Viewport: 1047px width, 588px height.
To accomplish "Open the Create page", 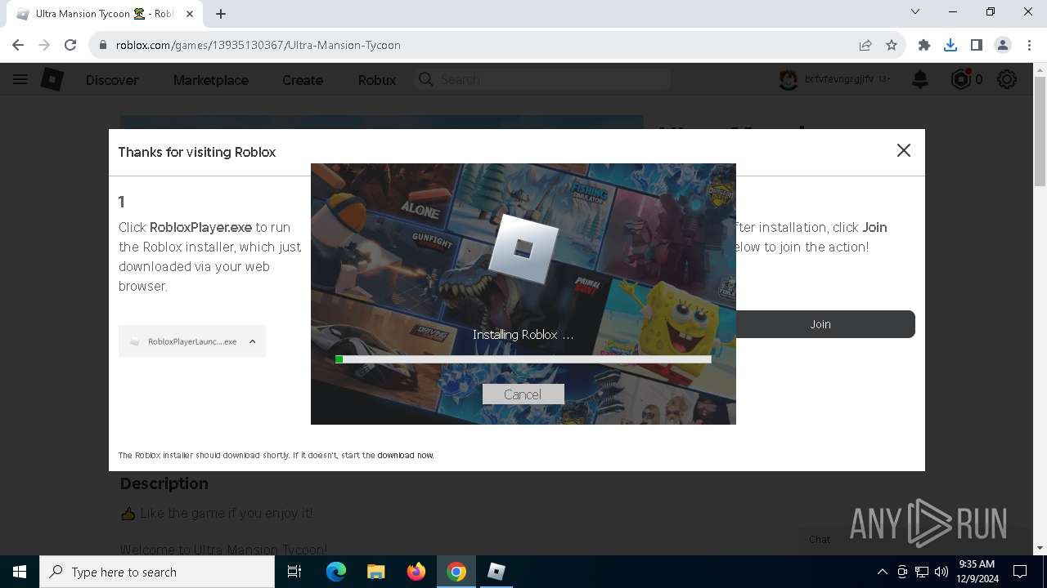I will click(x=303, y=80).
